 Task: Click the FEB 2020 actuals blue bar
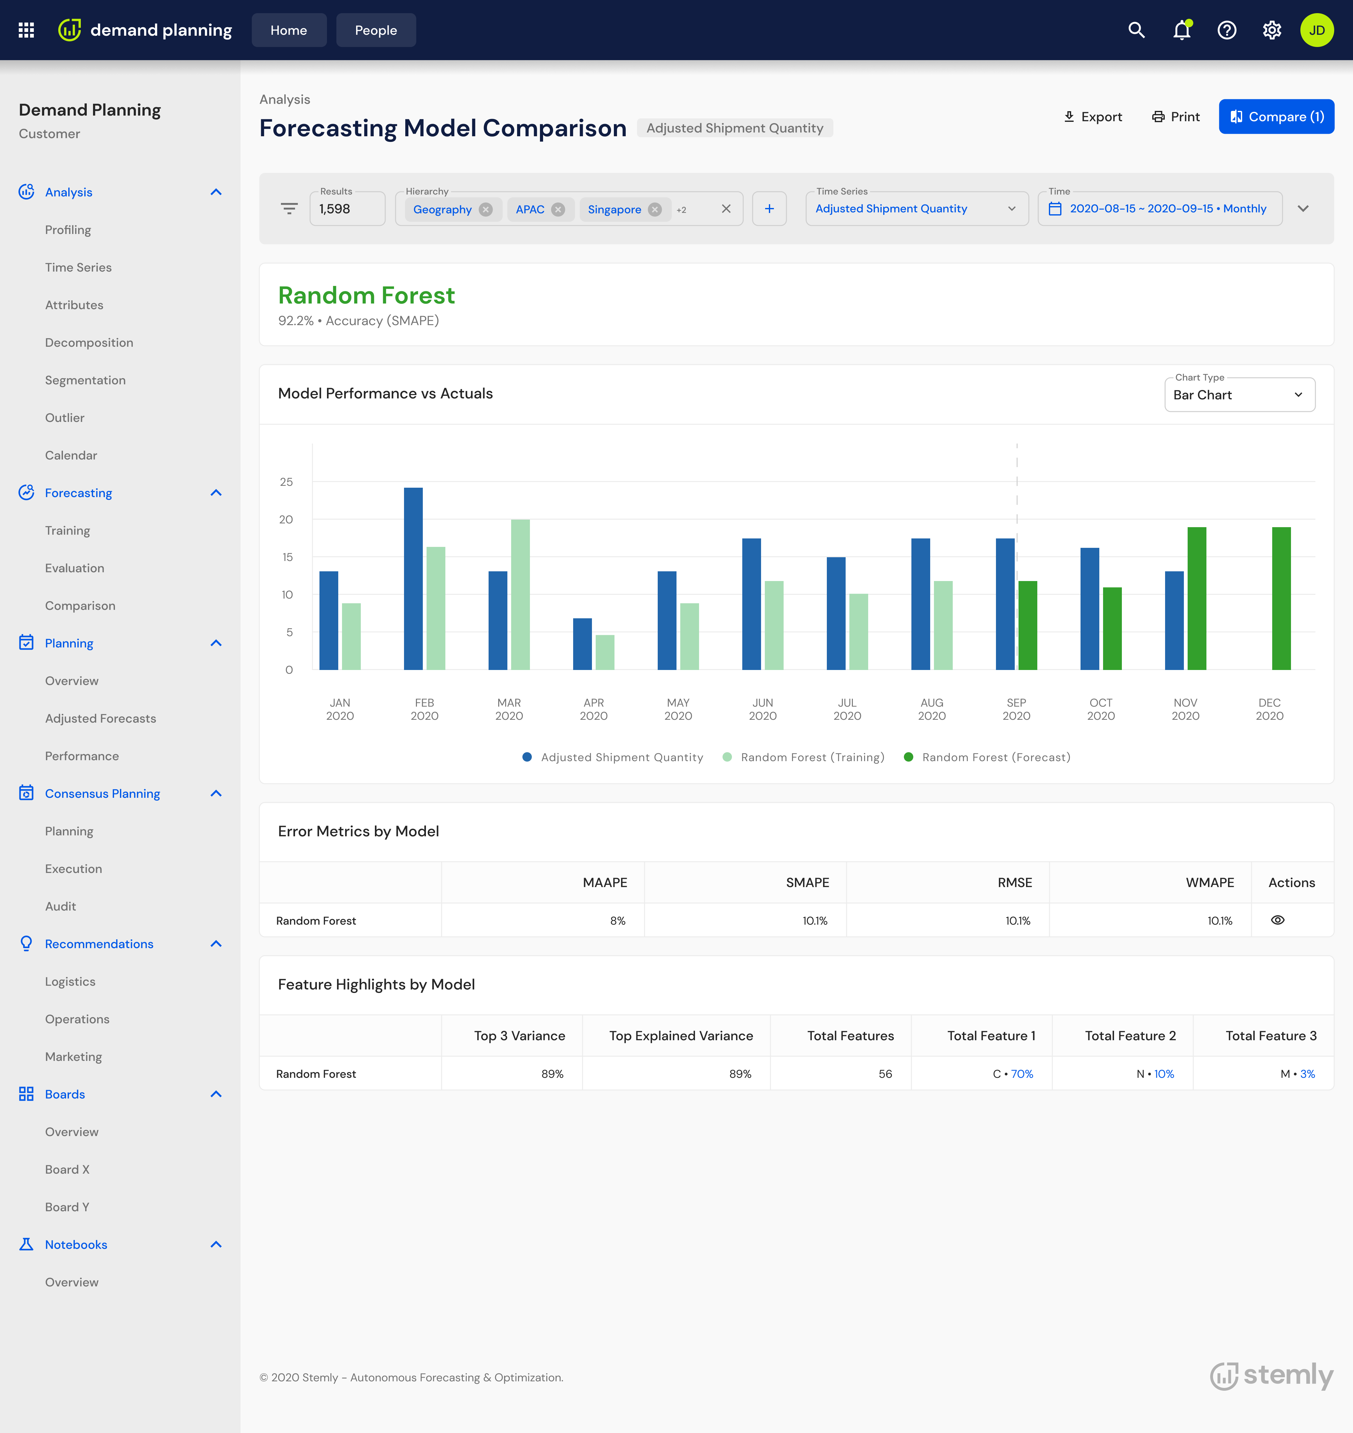(413, 579)
